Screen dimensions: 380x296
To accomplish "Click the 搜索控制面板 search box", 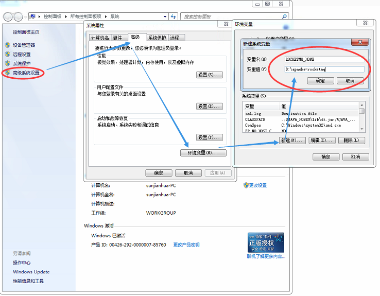I will tap(234, 16).
